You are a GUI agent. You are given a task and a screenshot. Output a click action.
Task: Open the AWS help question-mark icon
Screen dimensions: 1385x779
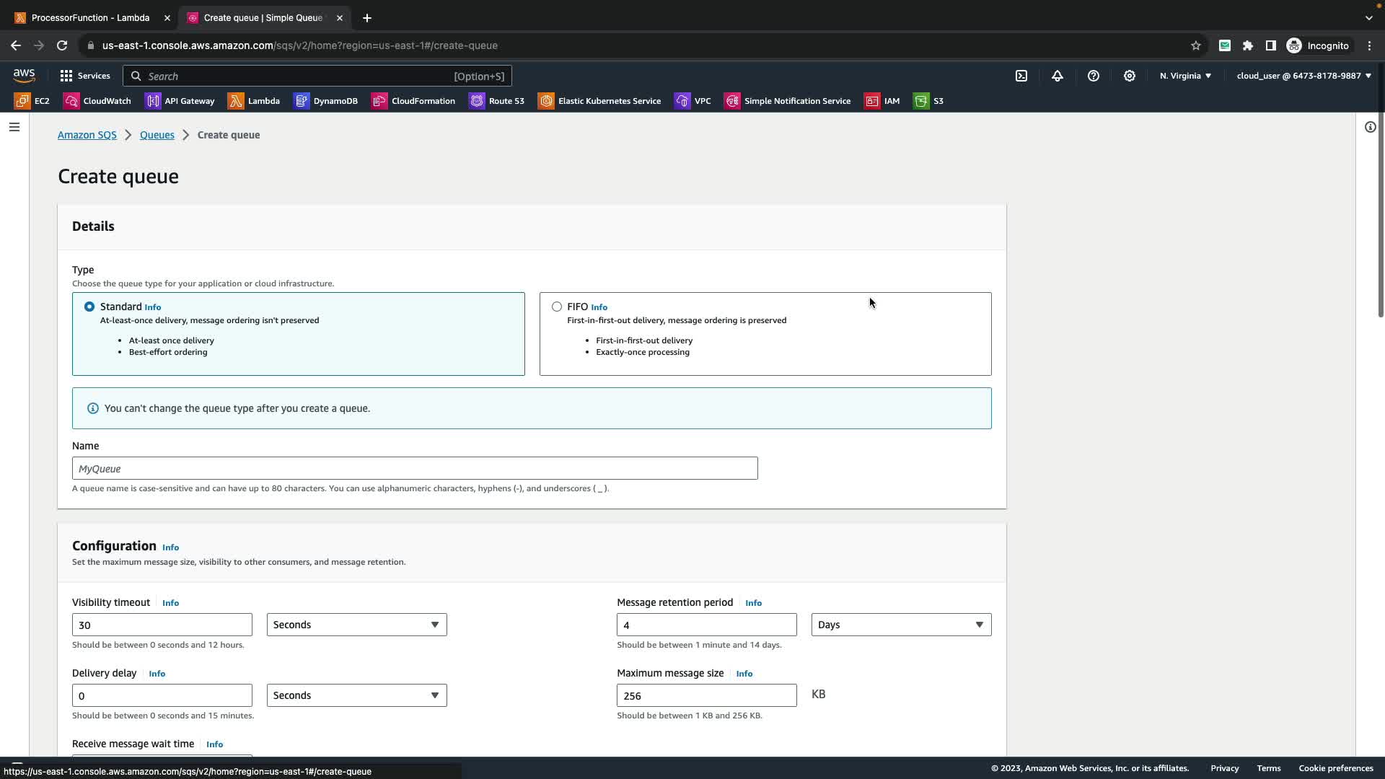pyautogui.click(x=1094, y=76)
